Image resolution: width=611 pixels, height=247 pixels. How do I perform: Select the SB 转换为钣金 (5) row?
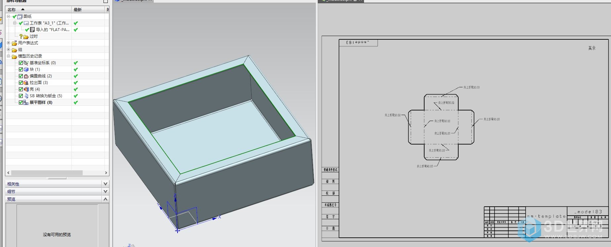46,96
